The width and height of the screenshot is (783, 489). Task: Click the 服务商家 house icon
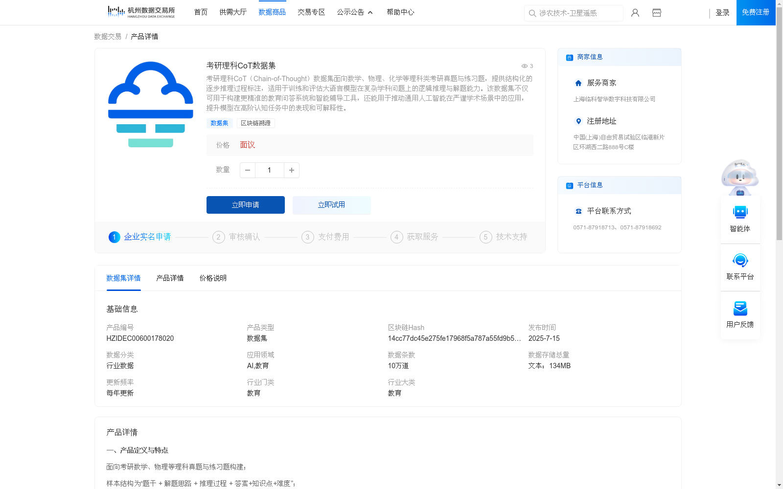578,83
